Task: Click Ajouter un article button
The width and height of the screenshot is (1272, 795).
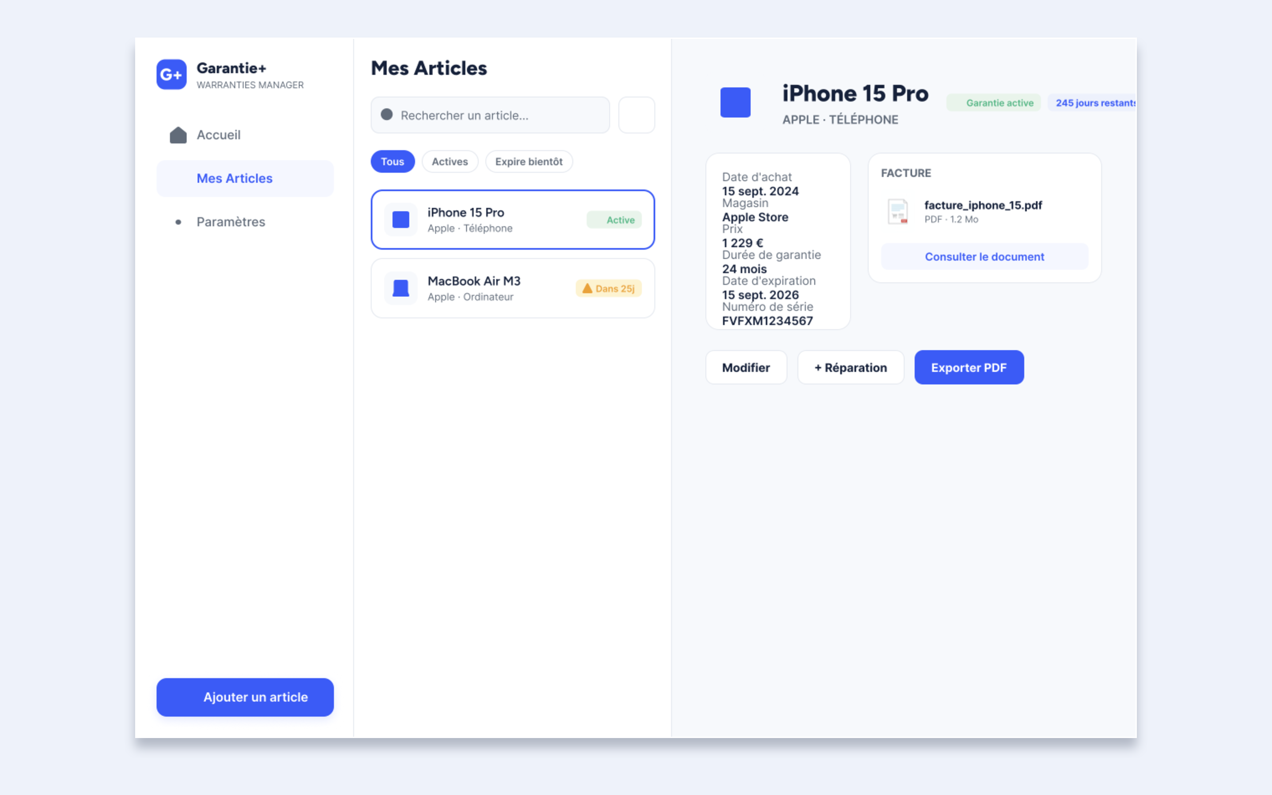Action: (x=245, y=697)
